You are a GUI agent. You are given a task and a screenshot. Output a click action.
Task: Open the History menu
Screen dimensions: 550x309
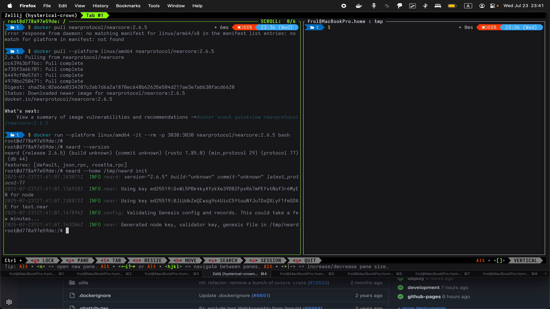[101, 6]
